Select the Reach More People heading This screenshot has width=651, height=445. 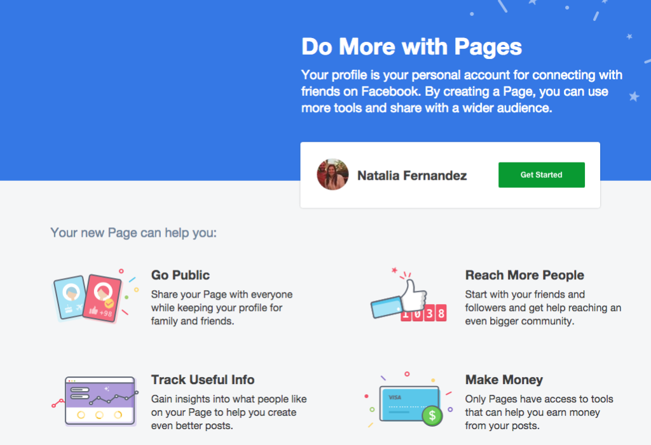click(x=524, y=276)
